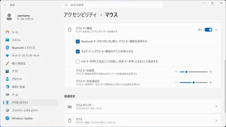Click the ホーム house icon

pos(7,32)
